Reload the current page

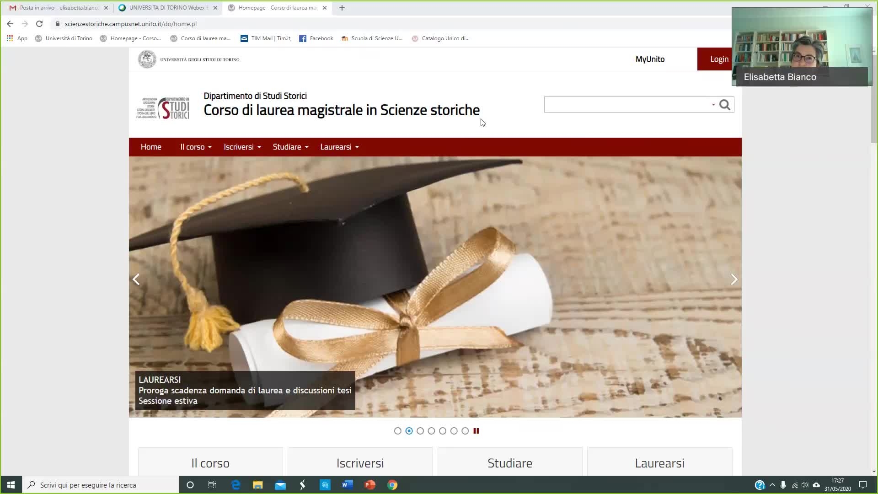39,24
